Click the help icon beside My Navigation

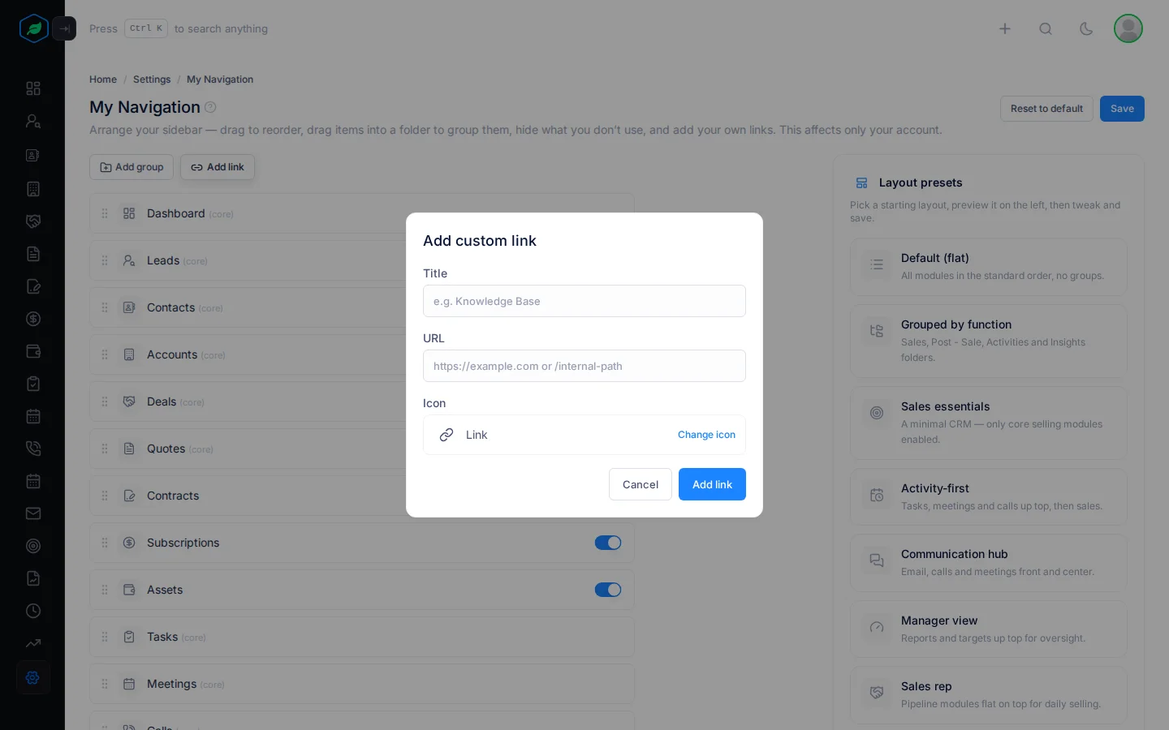210,107
